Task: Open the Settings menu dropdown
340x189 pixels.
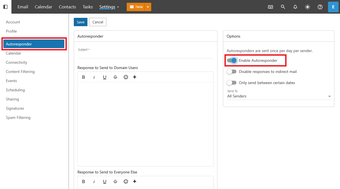Action: (109, 7)
